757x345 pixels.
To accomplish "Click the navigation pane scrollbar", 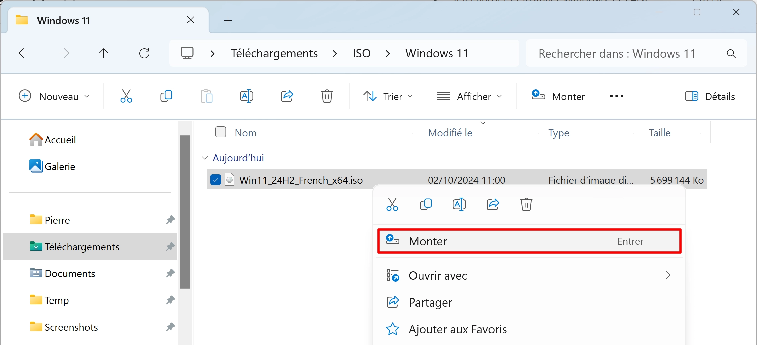I will pos(185,212).
